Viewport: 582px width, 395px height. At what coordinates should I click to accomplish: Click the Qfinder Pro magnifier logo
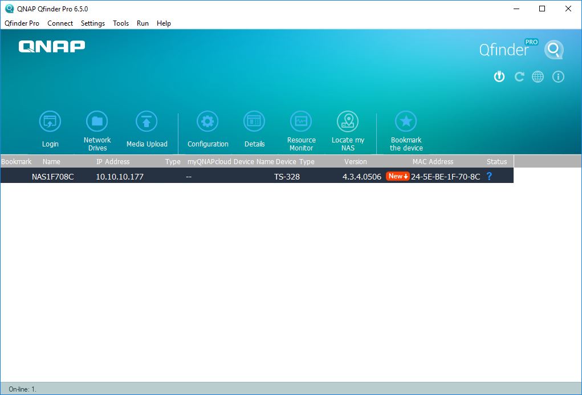[554, 50]
